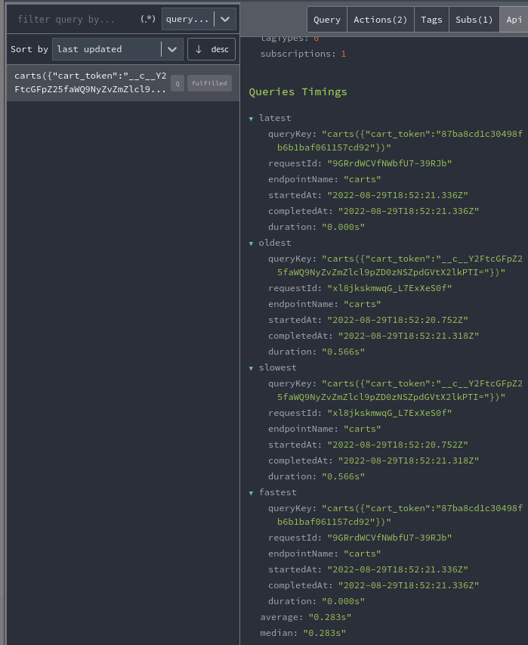Click the latest duration "0.000s" value
The height and width of the screenshot is (645, 528).
pos(343,227)
